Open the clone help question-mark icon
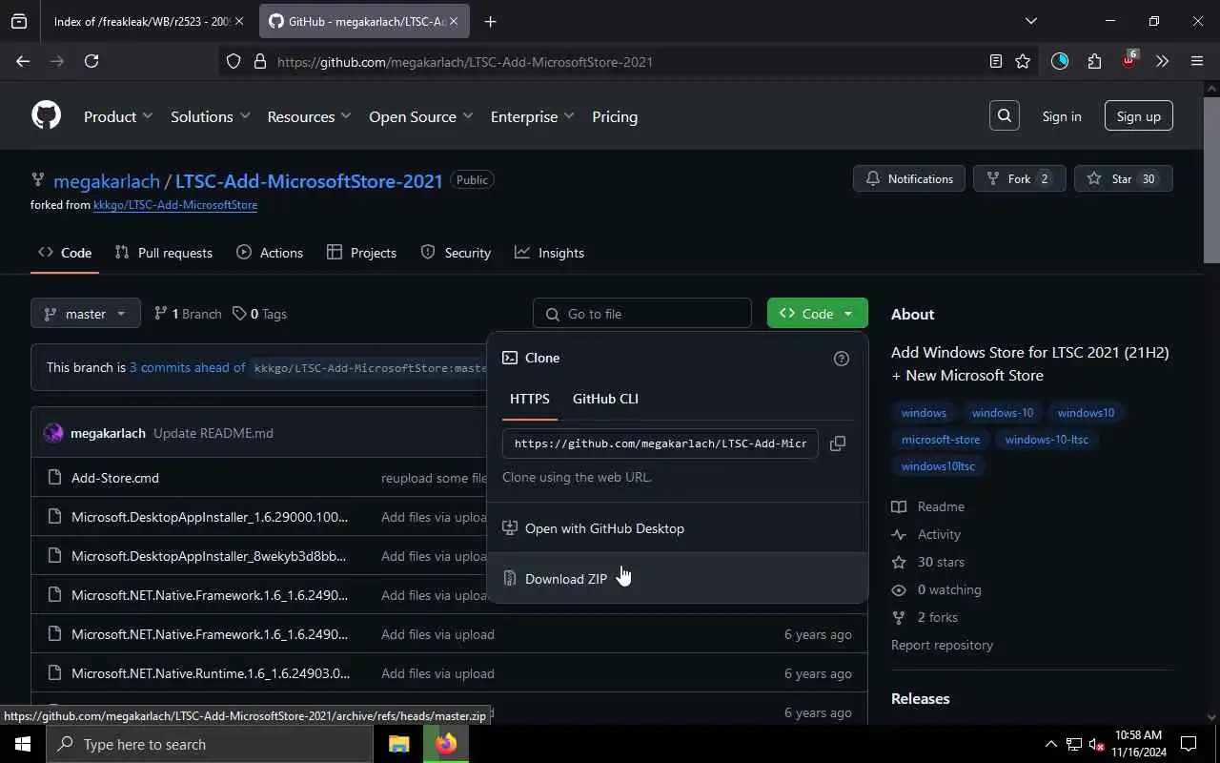This screenshot has width=1220, height=763. tap(841, 359)
